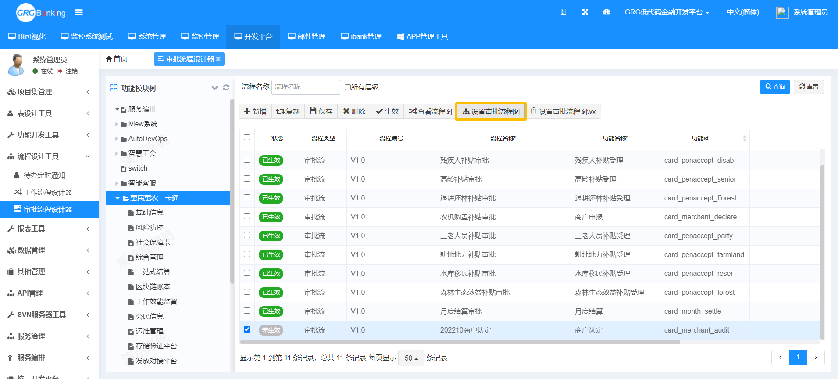Toggle fullscreen with the expand arrows icon
This screenshot has width=838, height=379.
(x=585, y=12)
